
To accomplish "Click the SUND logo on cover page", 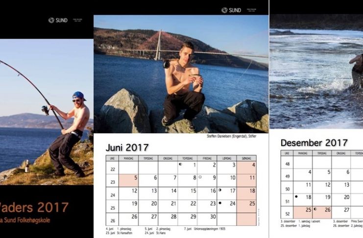I will point(58,21).
